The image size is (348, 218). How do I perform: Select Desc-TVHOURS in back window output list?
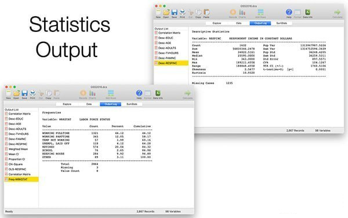[x=171, y=53]
